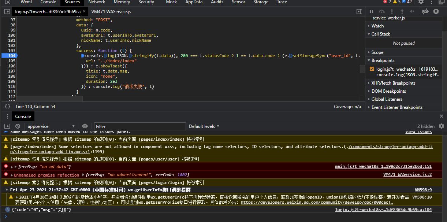This screenshot has height=222, width=447.
Task: Show the file navigator panel icon
Action: point(7,12)
